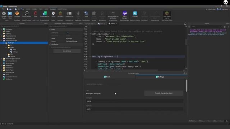Image resolution: width=230 pixels, height=129 pixels.
Task: Switch to the PLUGINS ribbon tab
Action: tap(53, 9)
